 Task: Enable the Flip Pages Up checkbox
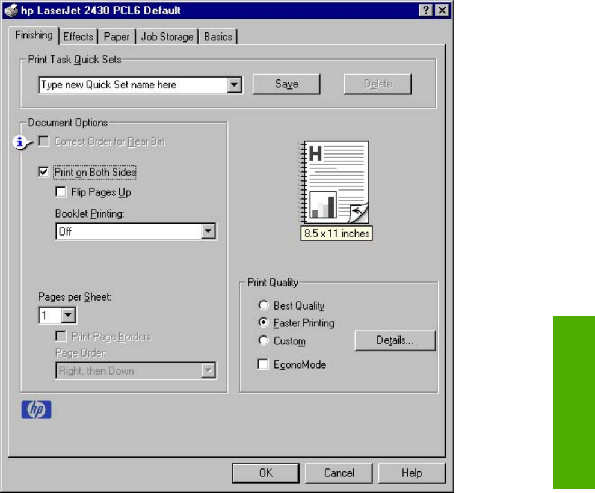(61, 192)
